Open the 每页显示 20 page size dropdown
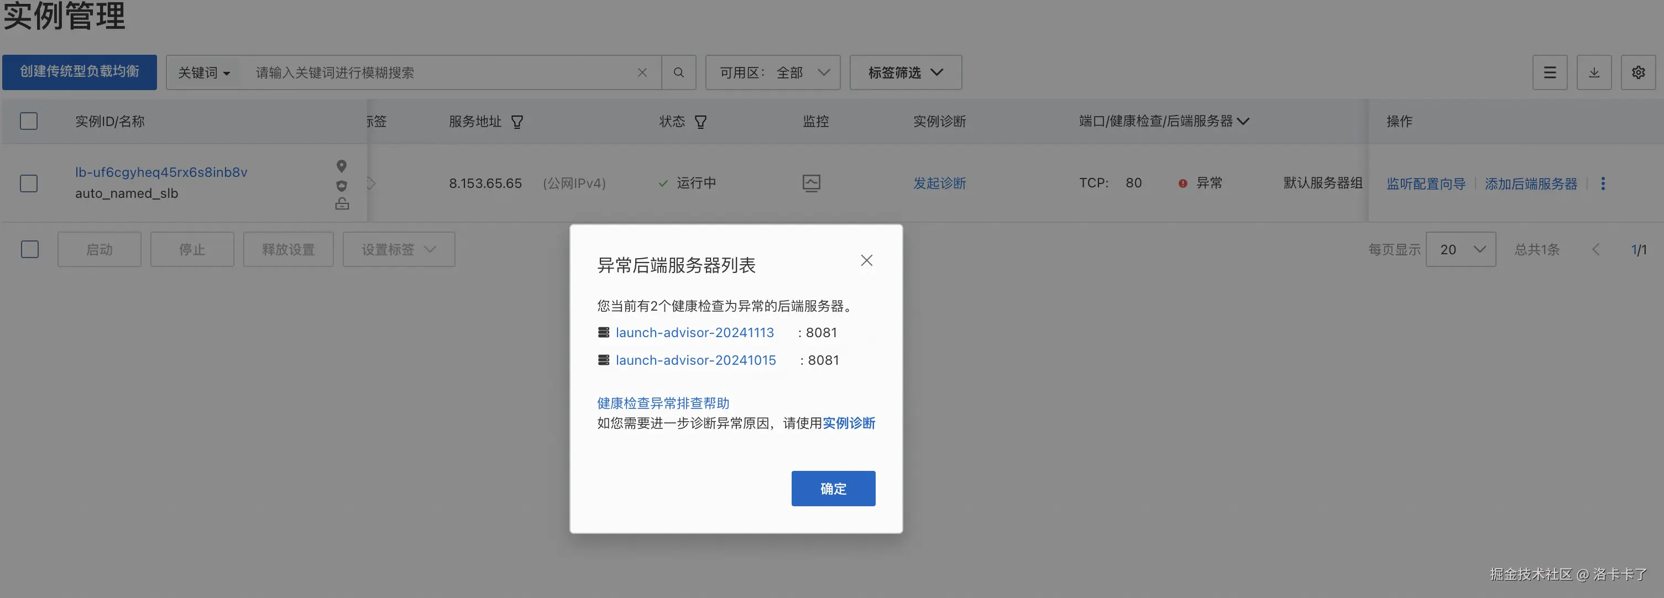The height and width of the screenshot is (598, 1664). point(1460,249)
